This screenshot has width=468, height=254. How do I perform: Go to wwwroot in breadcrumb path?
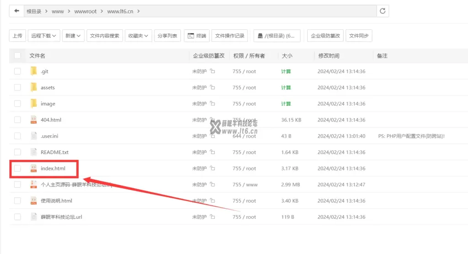point(85,11)
